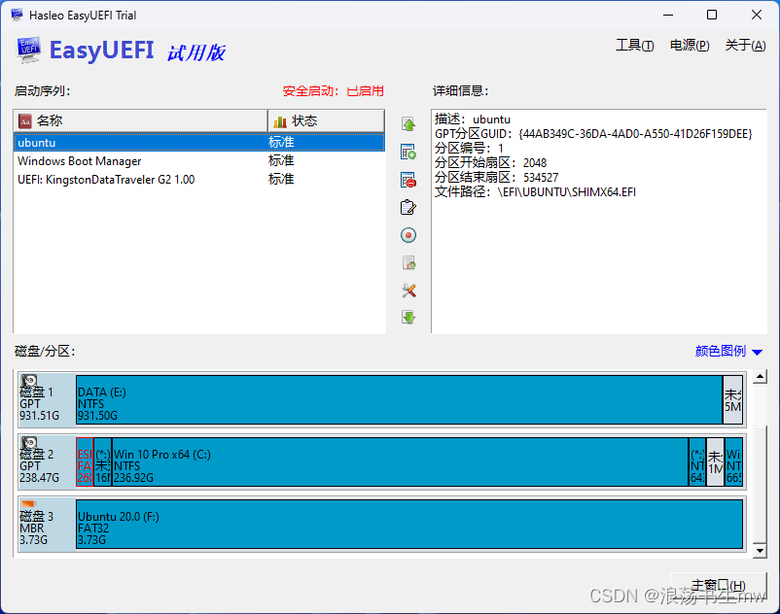Select the unallocated 5M block on disk 1
The image size is (780, 614).
click(x=732, y=400)
